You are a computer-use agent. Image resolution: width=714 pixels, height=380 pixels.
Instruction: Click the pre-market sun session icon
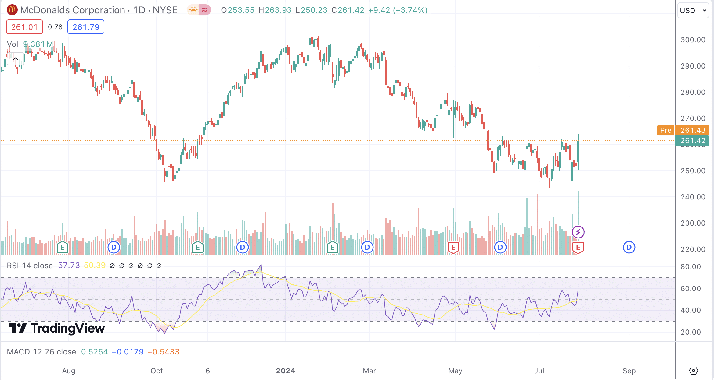click(193, 10)
